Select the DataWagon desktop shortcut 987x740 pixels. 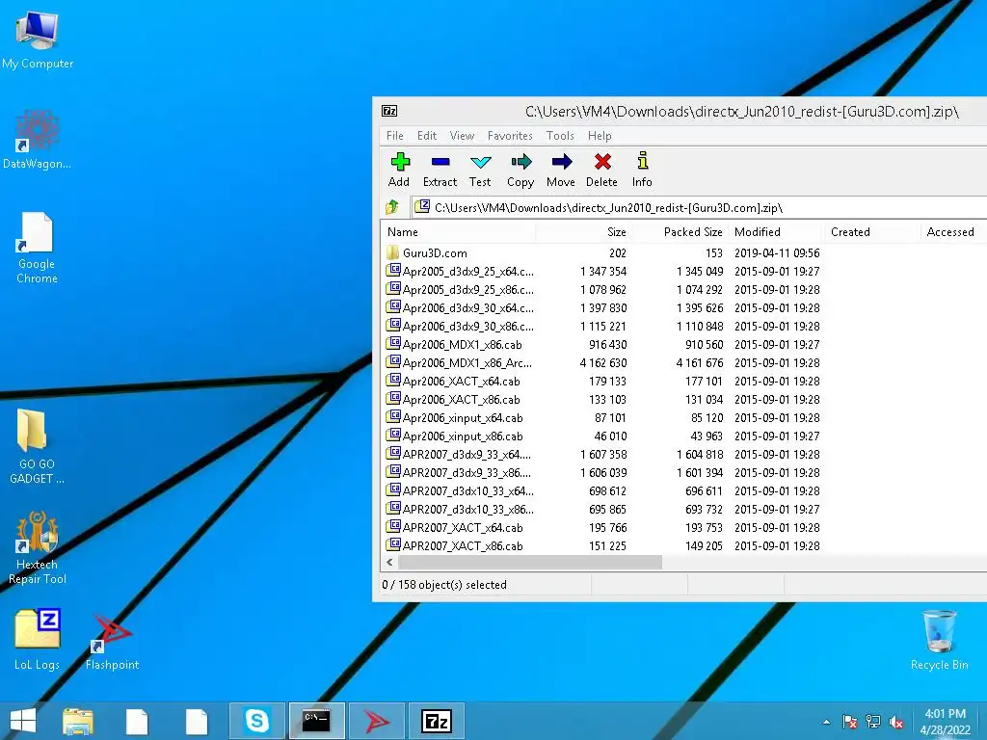point(38,139)
